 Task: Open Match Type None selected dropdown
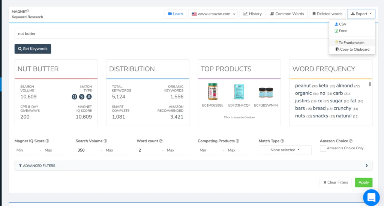[x=285, y=150]
